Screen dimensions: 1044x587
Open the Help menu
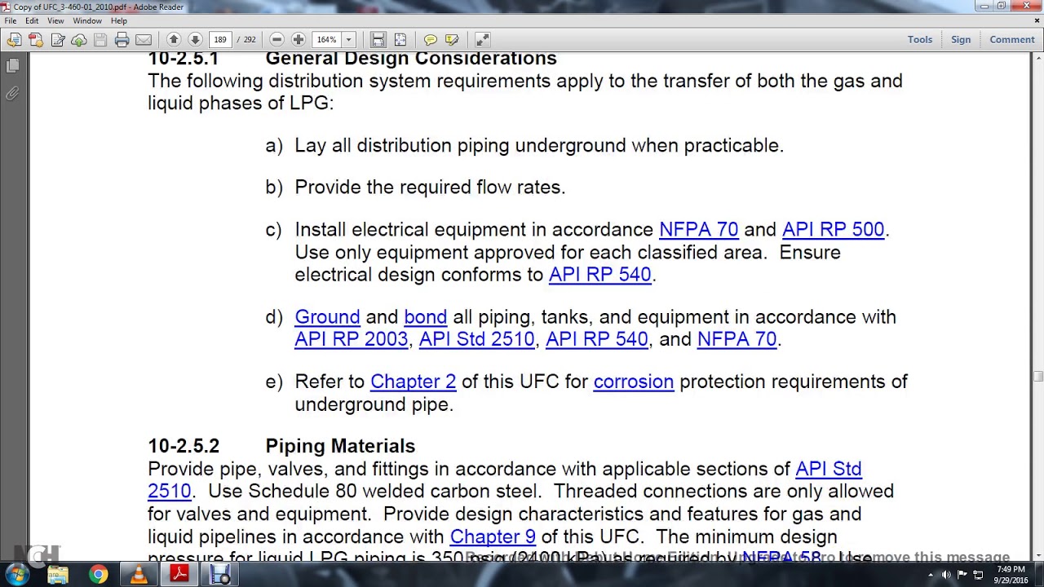point(119,20)
